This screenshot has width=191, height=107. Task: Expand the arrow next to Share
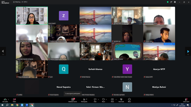coord(116,99)
